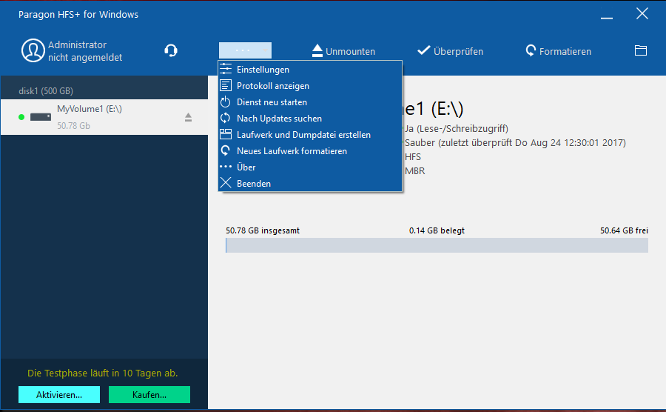The height and width of the screenshot is (412, 666).
Task: Click the Sauber last-checked status text
Action: pos(515,143)
